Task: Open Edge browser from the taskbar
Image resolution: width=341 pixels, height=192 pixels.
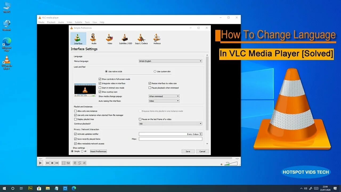Action: [x=74, y=188]
